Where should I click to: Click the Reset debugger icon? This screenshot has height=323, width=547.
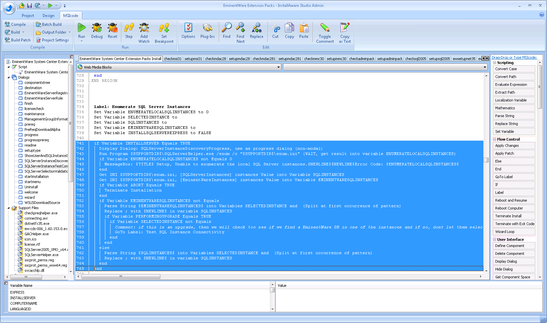[112, 31]
